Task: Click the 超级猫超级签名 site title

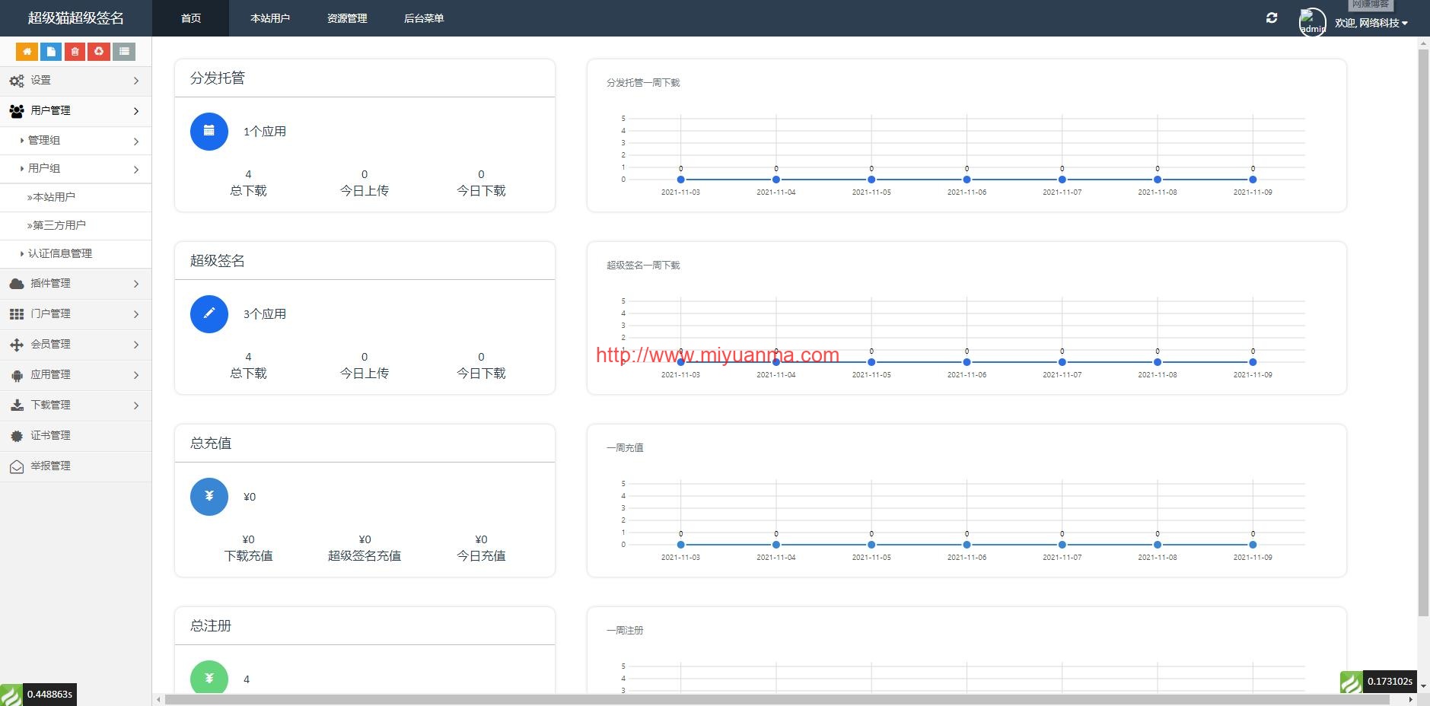Action: [x=76, y=18]
